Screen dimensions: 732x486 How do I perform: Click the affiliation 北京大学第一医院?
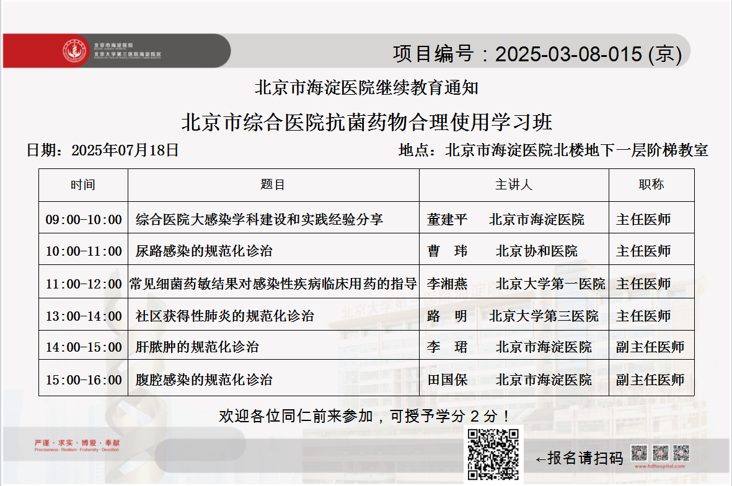550,284
